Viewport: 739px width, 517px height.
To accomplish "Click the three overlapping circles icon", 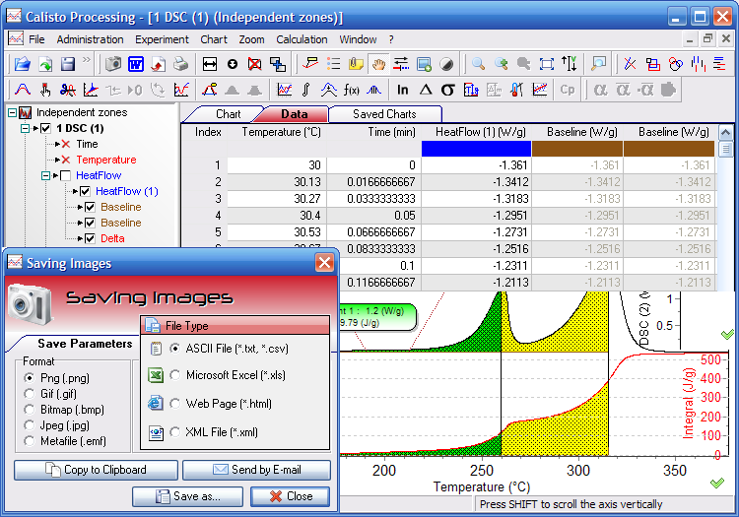I will click(675, 64).
